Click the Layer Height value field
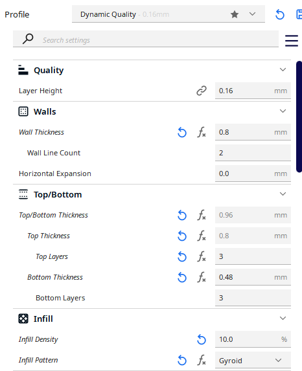This screenshot has width=302, height=371. pos(253,91)
